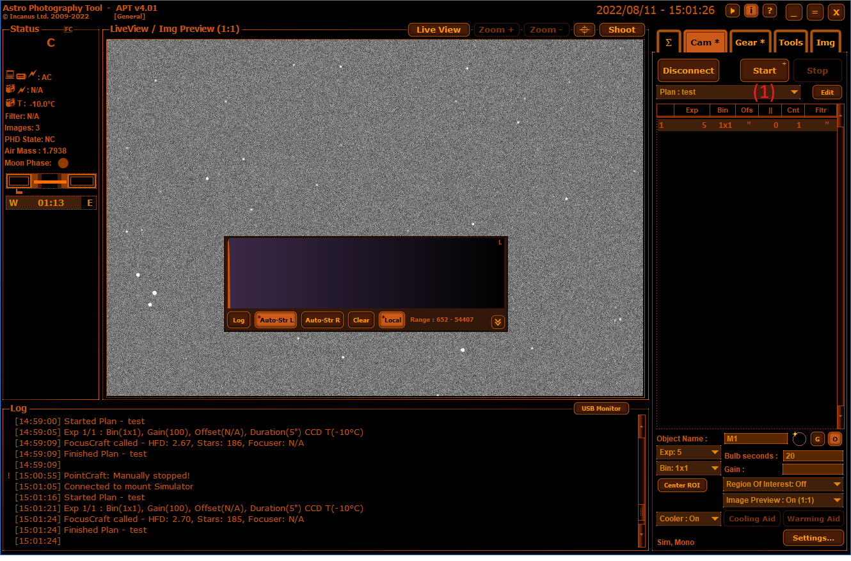Click the Moon Phase indicator icon

(x=63, y=163)
